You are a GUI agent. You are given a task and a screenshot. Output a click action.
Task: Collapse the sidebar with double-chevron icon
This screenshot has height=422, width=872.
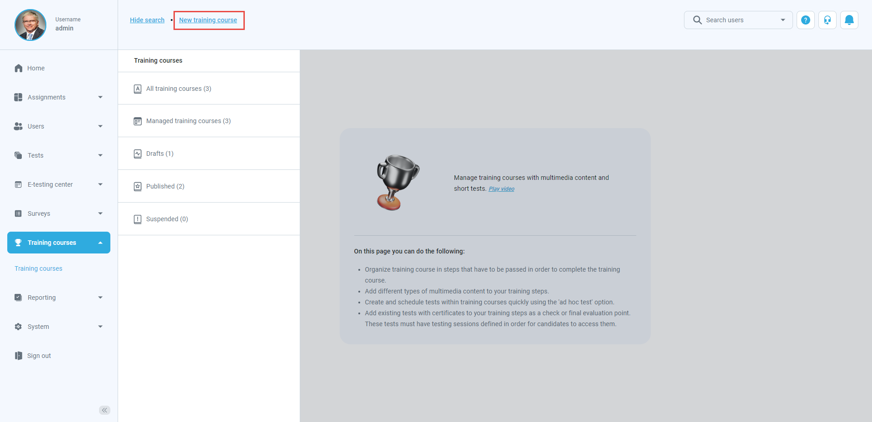click(104, 410)
